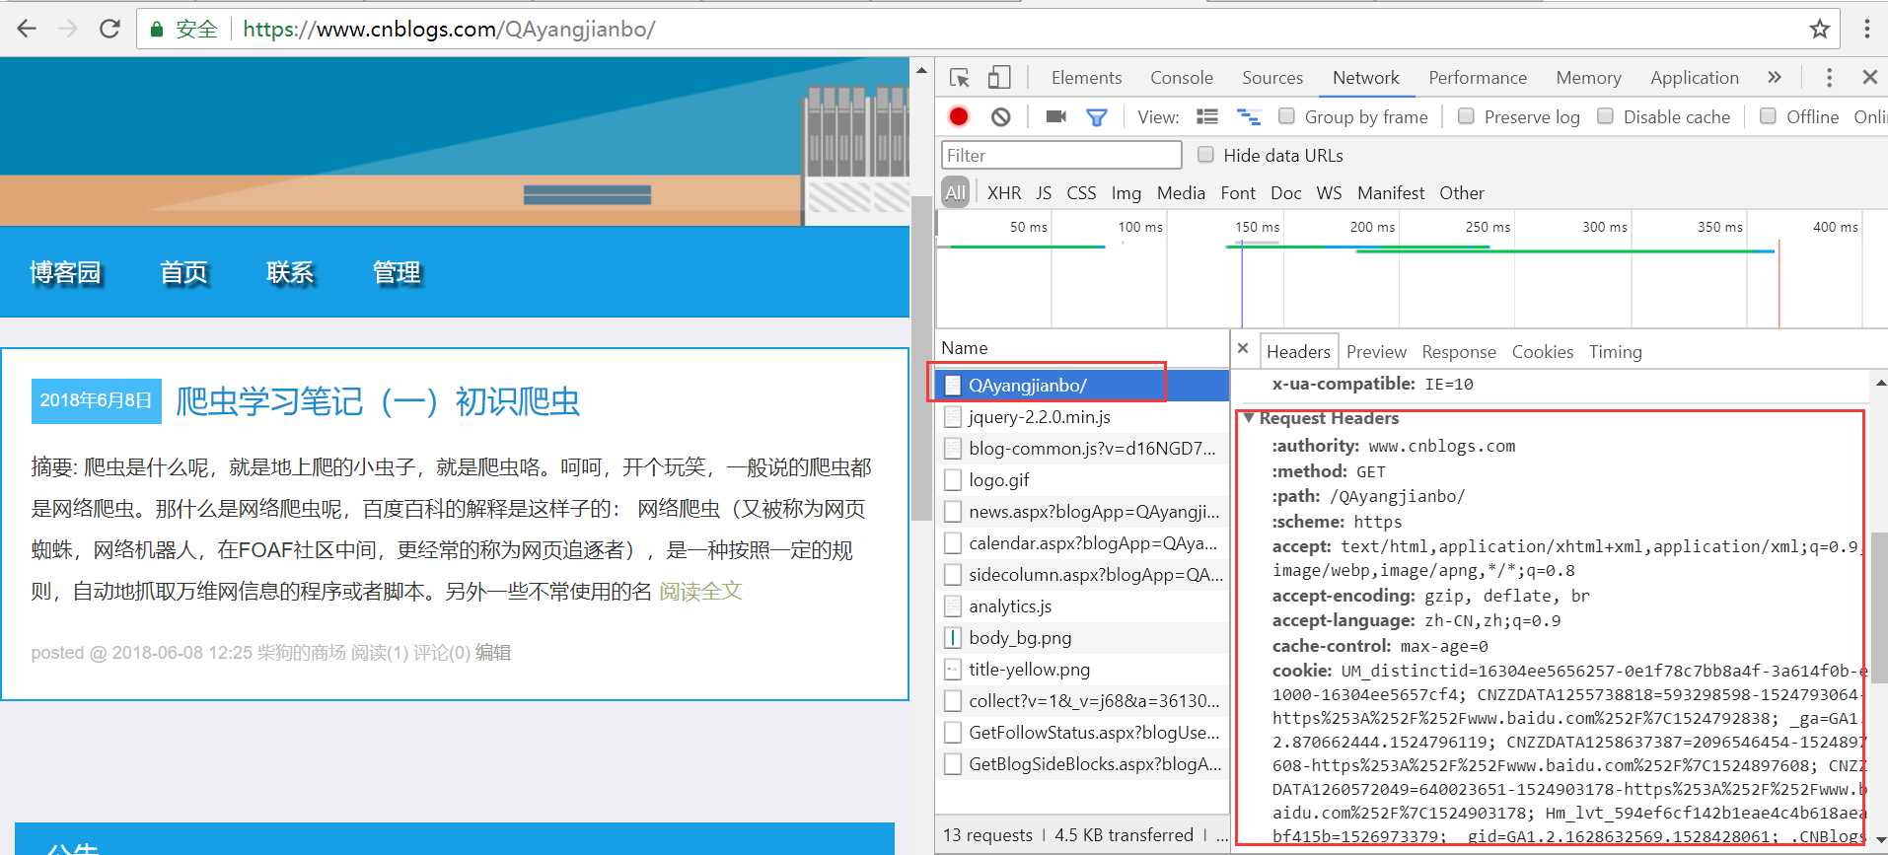Go to the 首页 nav link

[x=184, y=272]
